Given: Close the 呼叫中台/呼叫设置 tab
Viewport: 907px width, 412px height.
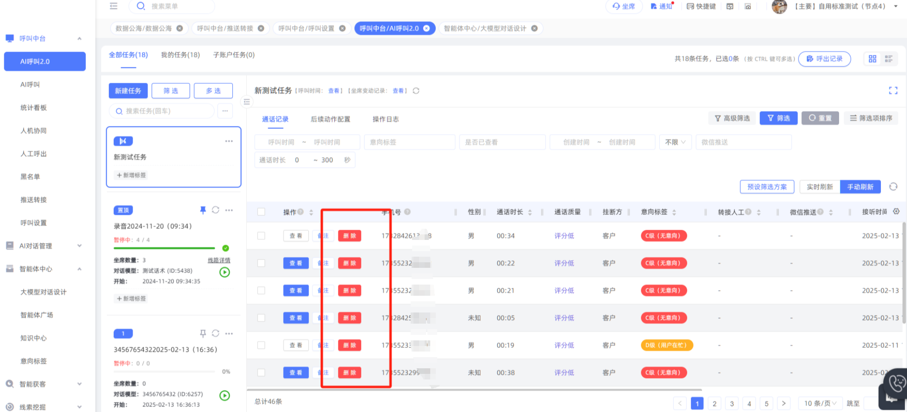Looking at the screenshot, I should tap(342, 28).
